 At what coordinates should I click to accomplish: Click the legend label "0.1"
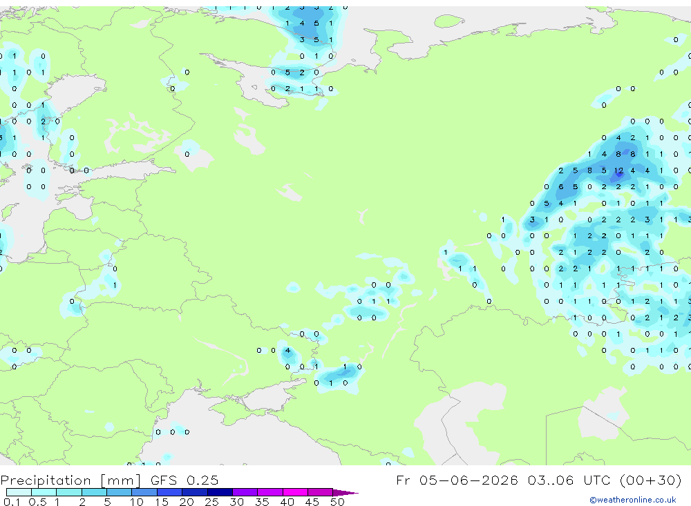12,502
